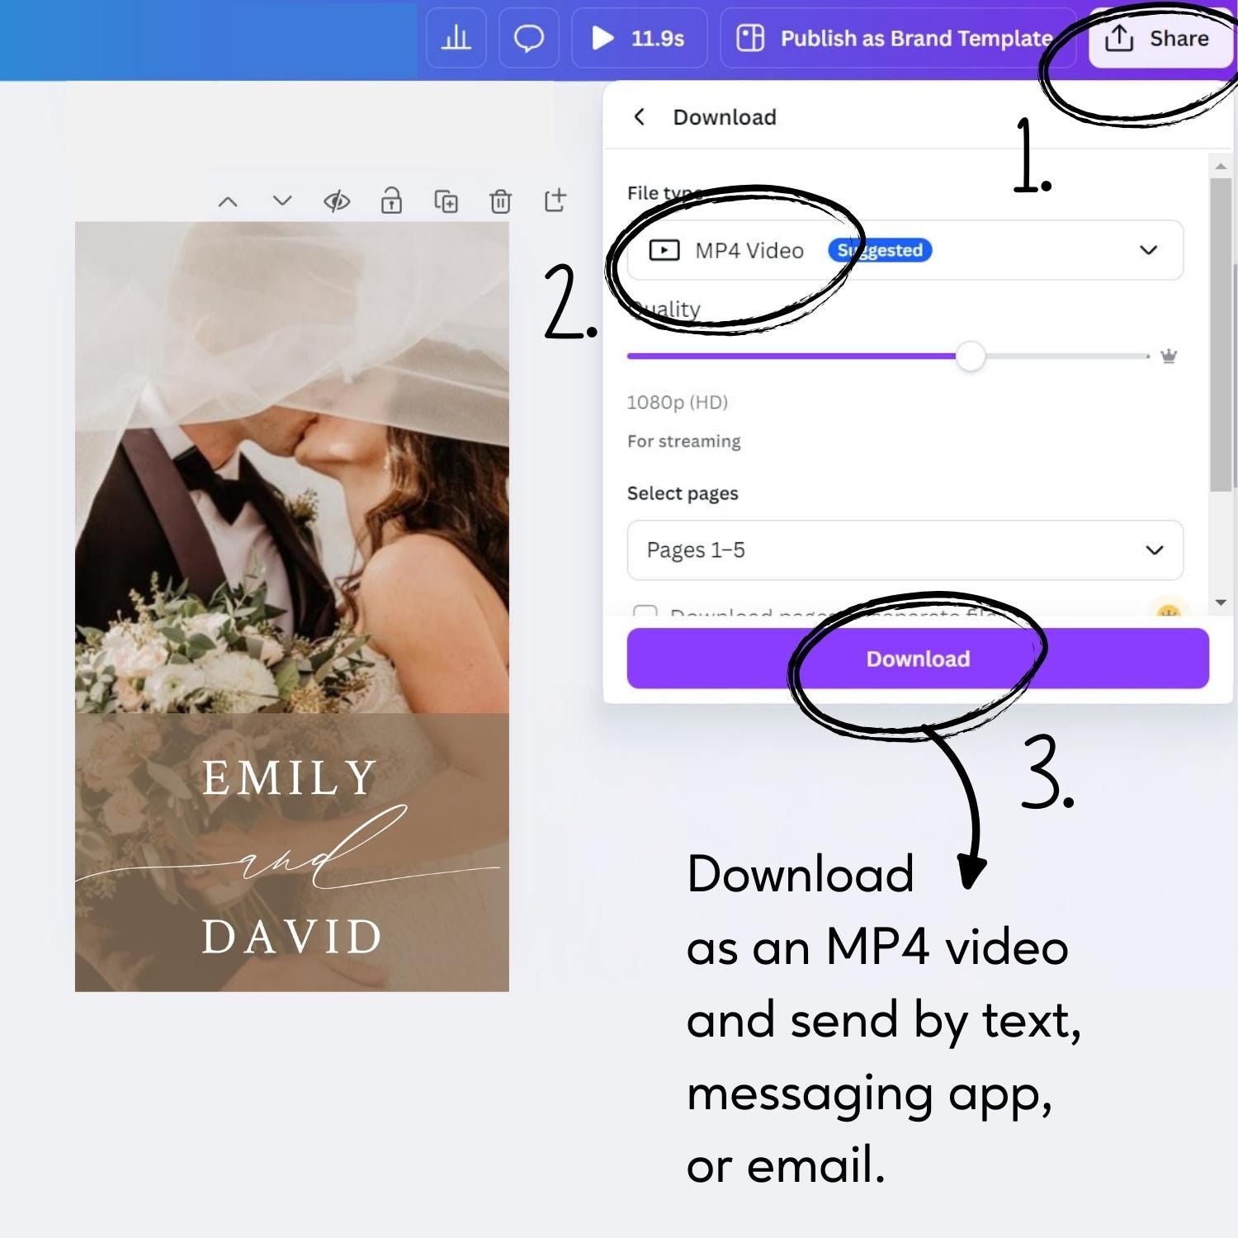
Task: Delete page with the trash icon
Action: coord(500,201)
